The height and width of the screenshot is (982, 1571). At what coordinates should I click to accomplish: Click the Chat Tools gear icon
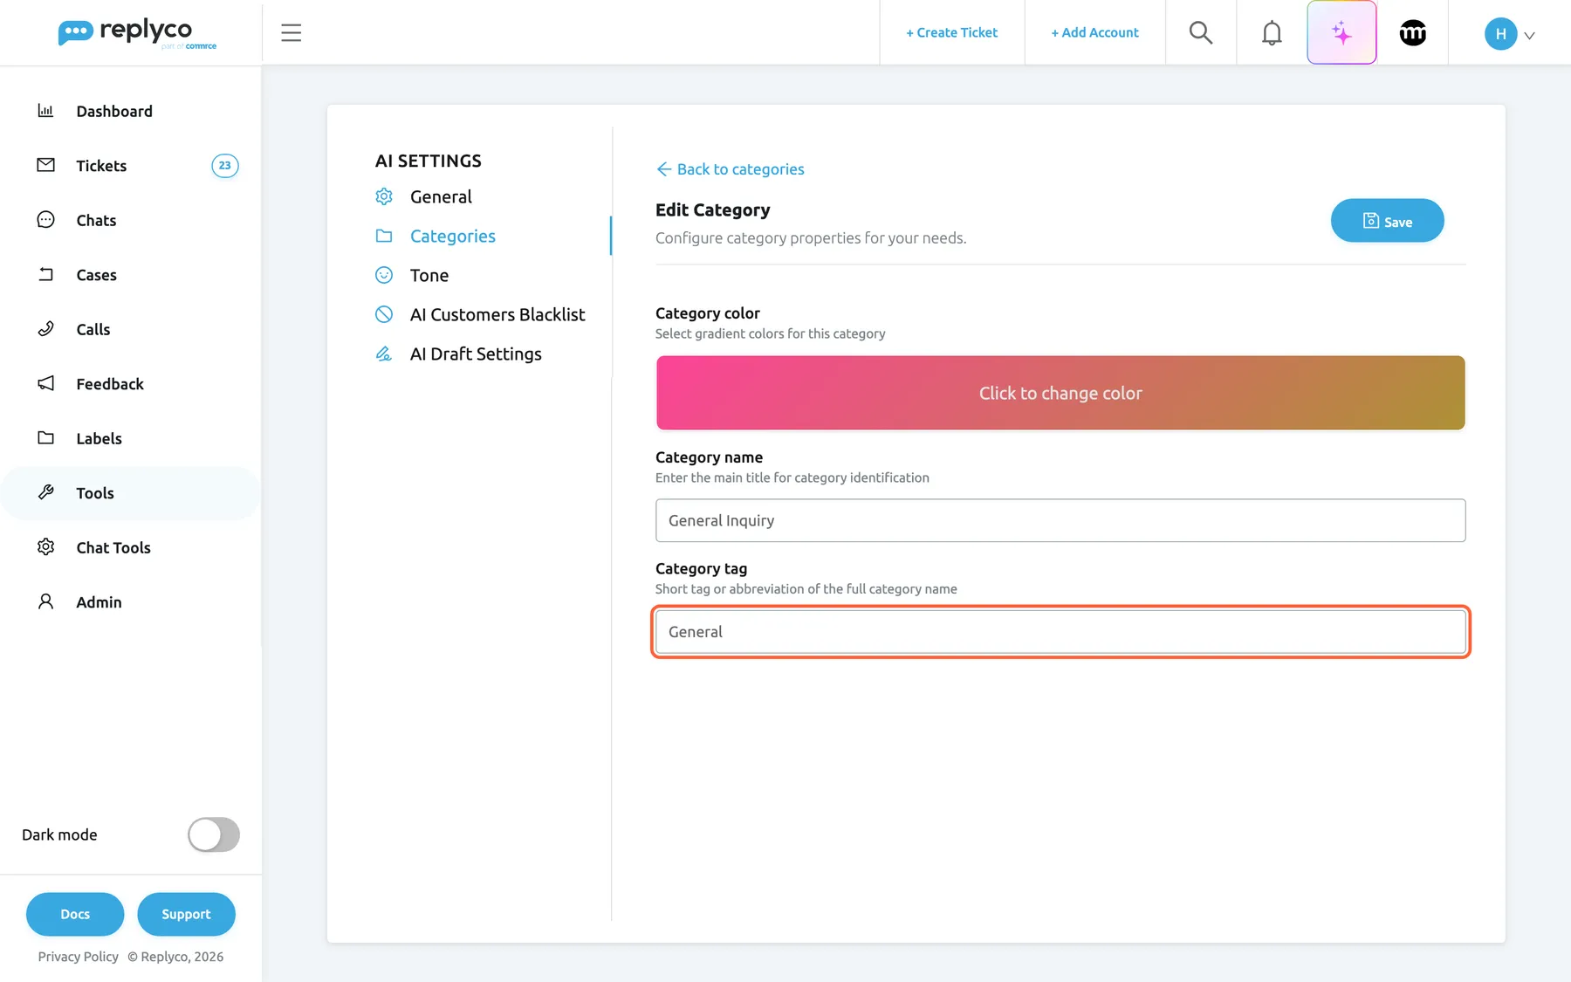(45, 547)
